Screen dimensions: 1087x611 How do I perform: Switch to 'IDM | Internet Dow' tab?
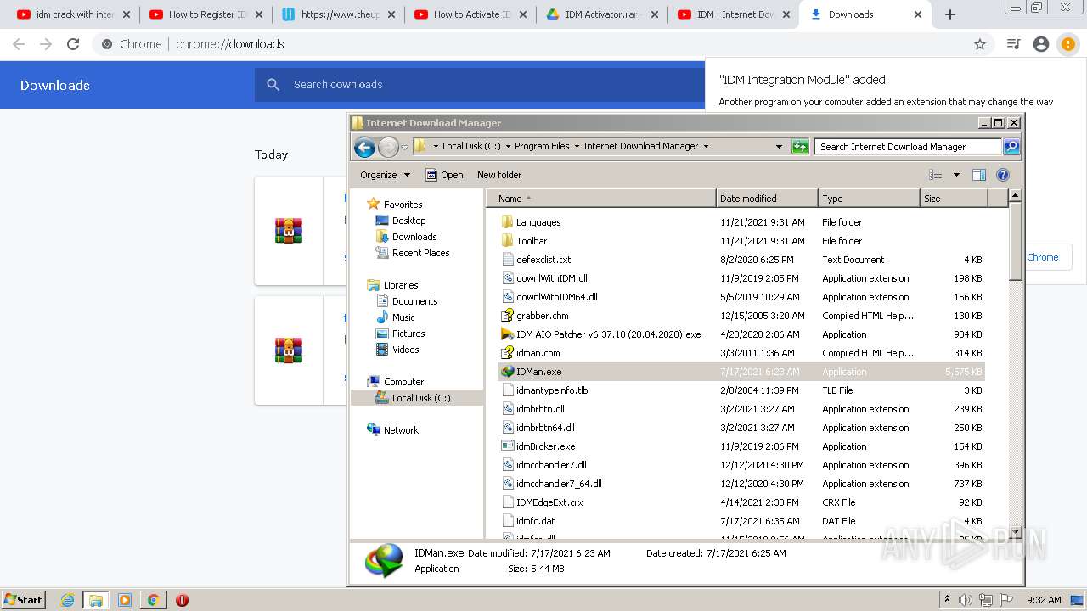pyautogui.click(x=735, y=14)
